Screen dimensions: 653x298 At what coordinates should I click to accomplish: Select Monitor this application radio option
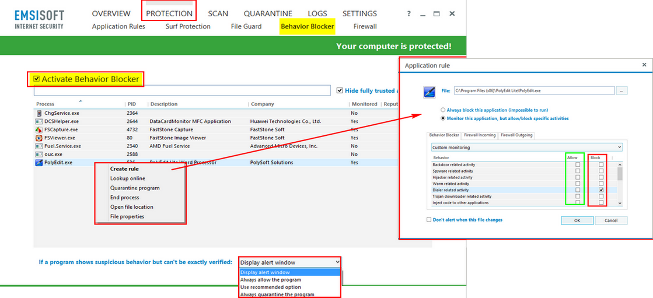point(443,118)
